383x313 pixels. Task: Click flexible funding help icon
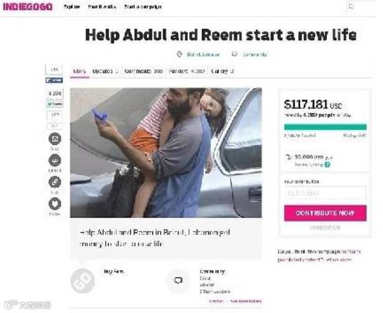pyautogui.click(x=327, y=164)
